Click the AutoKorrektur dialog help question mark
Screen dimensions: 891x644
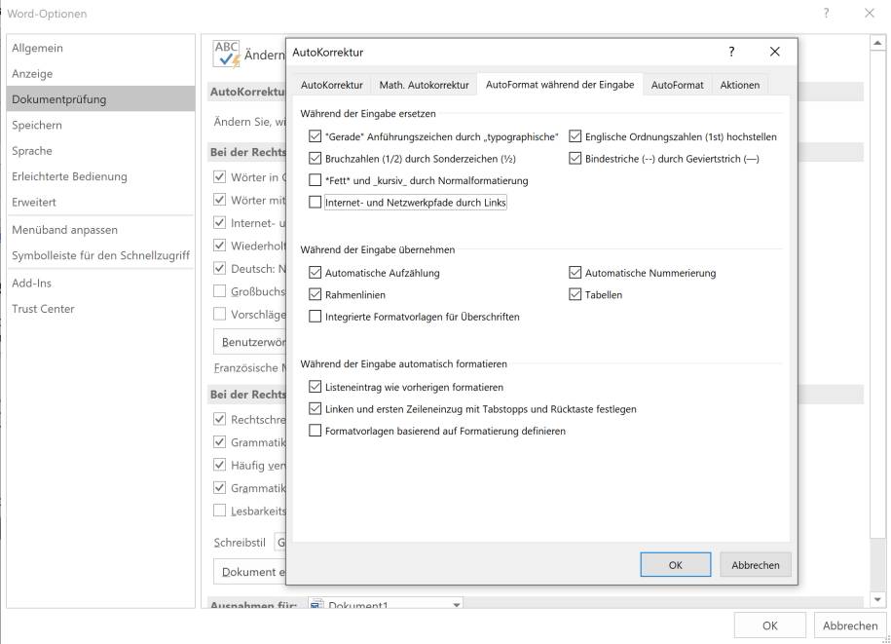pos(731,52)
